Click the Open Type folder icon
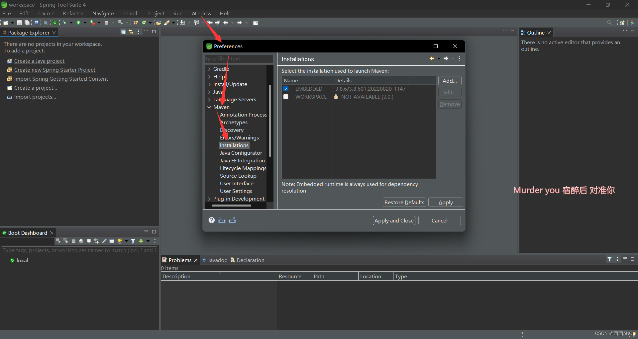 pyautogui.click(x=159, y=23)
